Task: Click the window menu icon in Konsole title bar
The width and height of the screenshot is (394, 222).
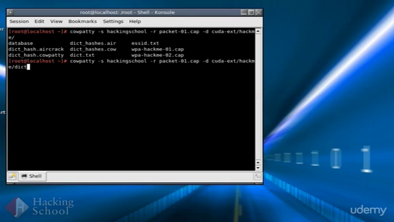Action: tap(10, 12)
